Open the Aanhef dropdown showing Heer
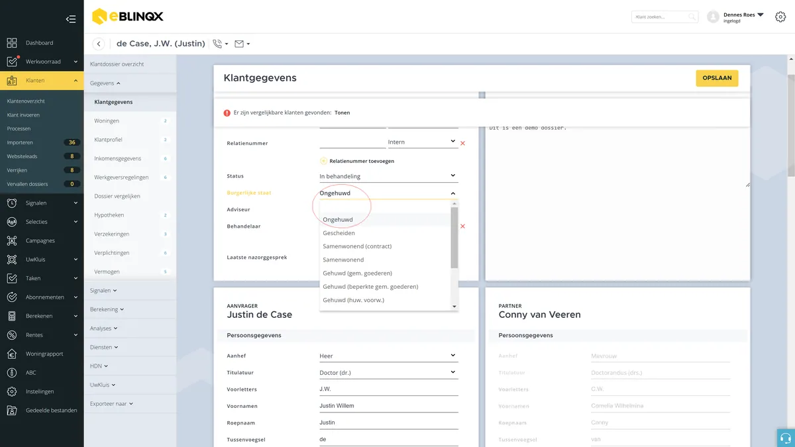Viewport: 795px width, 447px height. pyautogui.click(x=388, y=356)
